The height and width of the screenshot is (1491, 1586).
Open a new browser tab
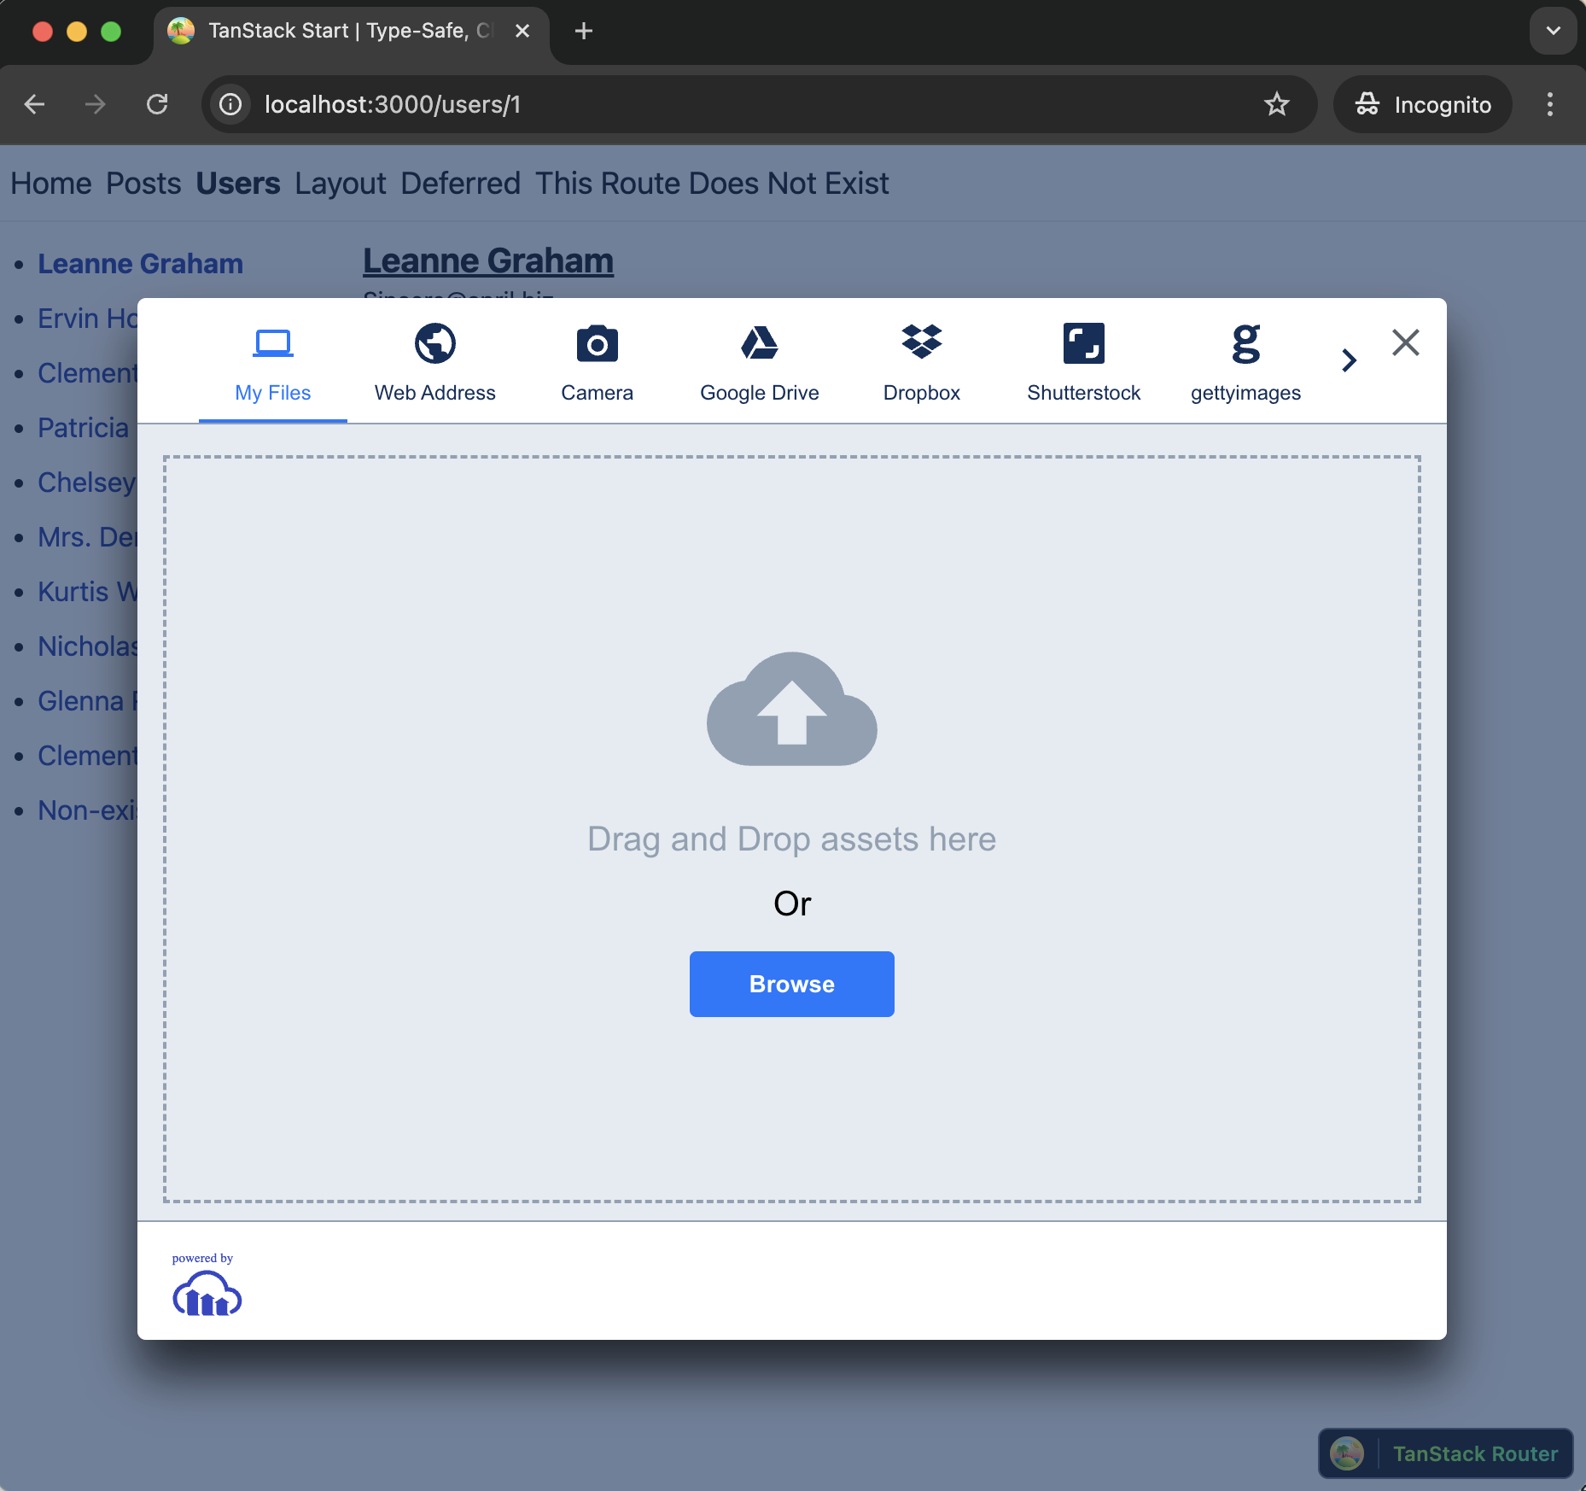coord(584,32)
